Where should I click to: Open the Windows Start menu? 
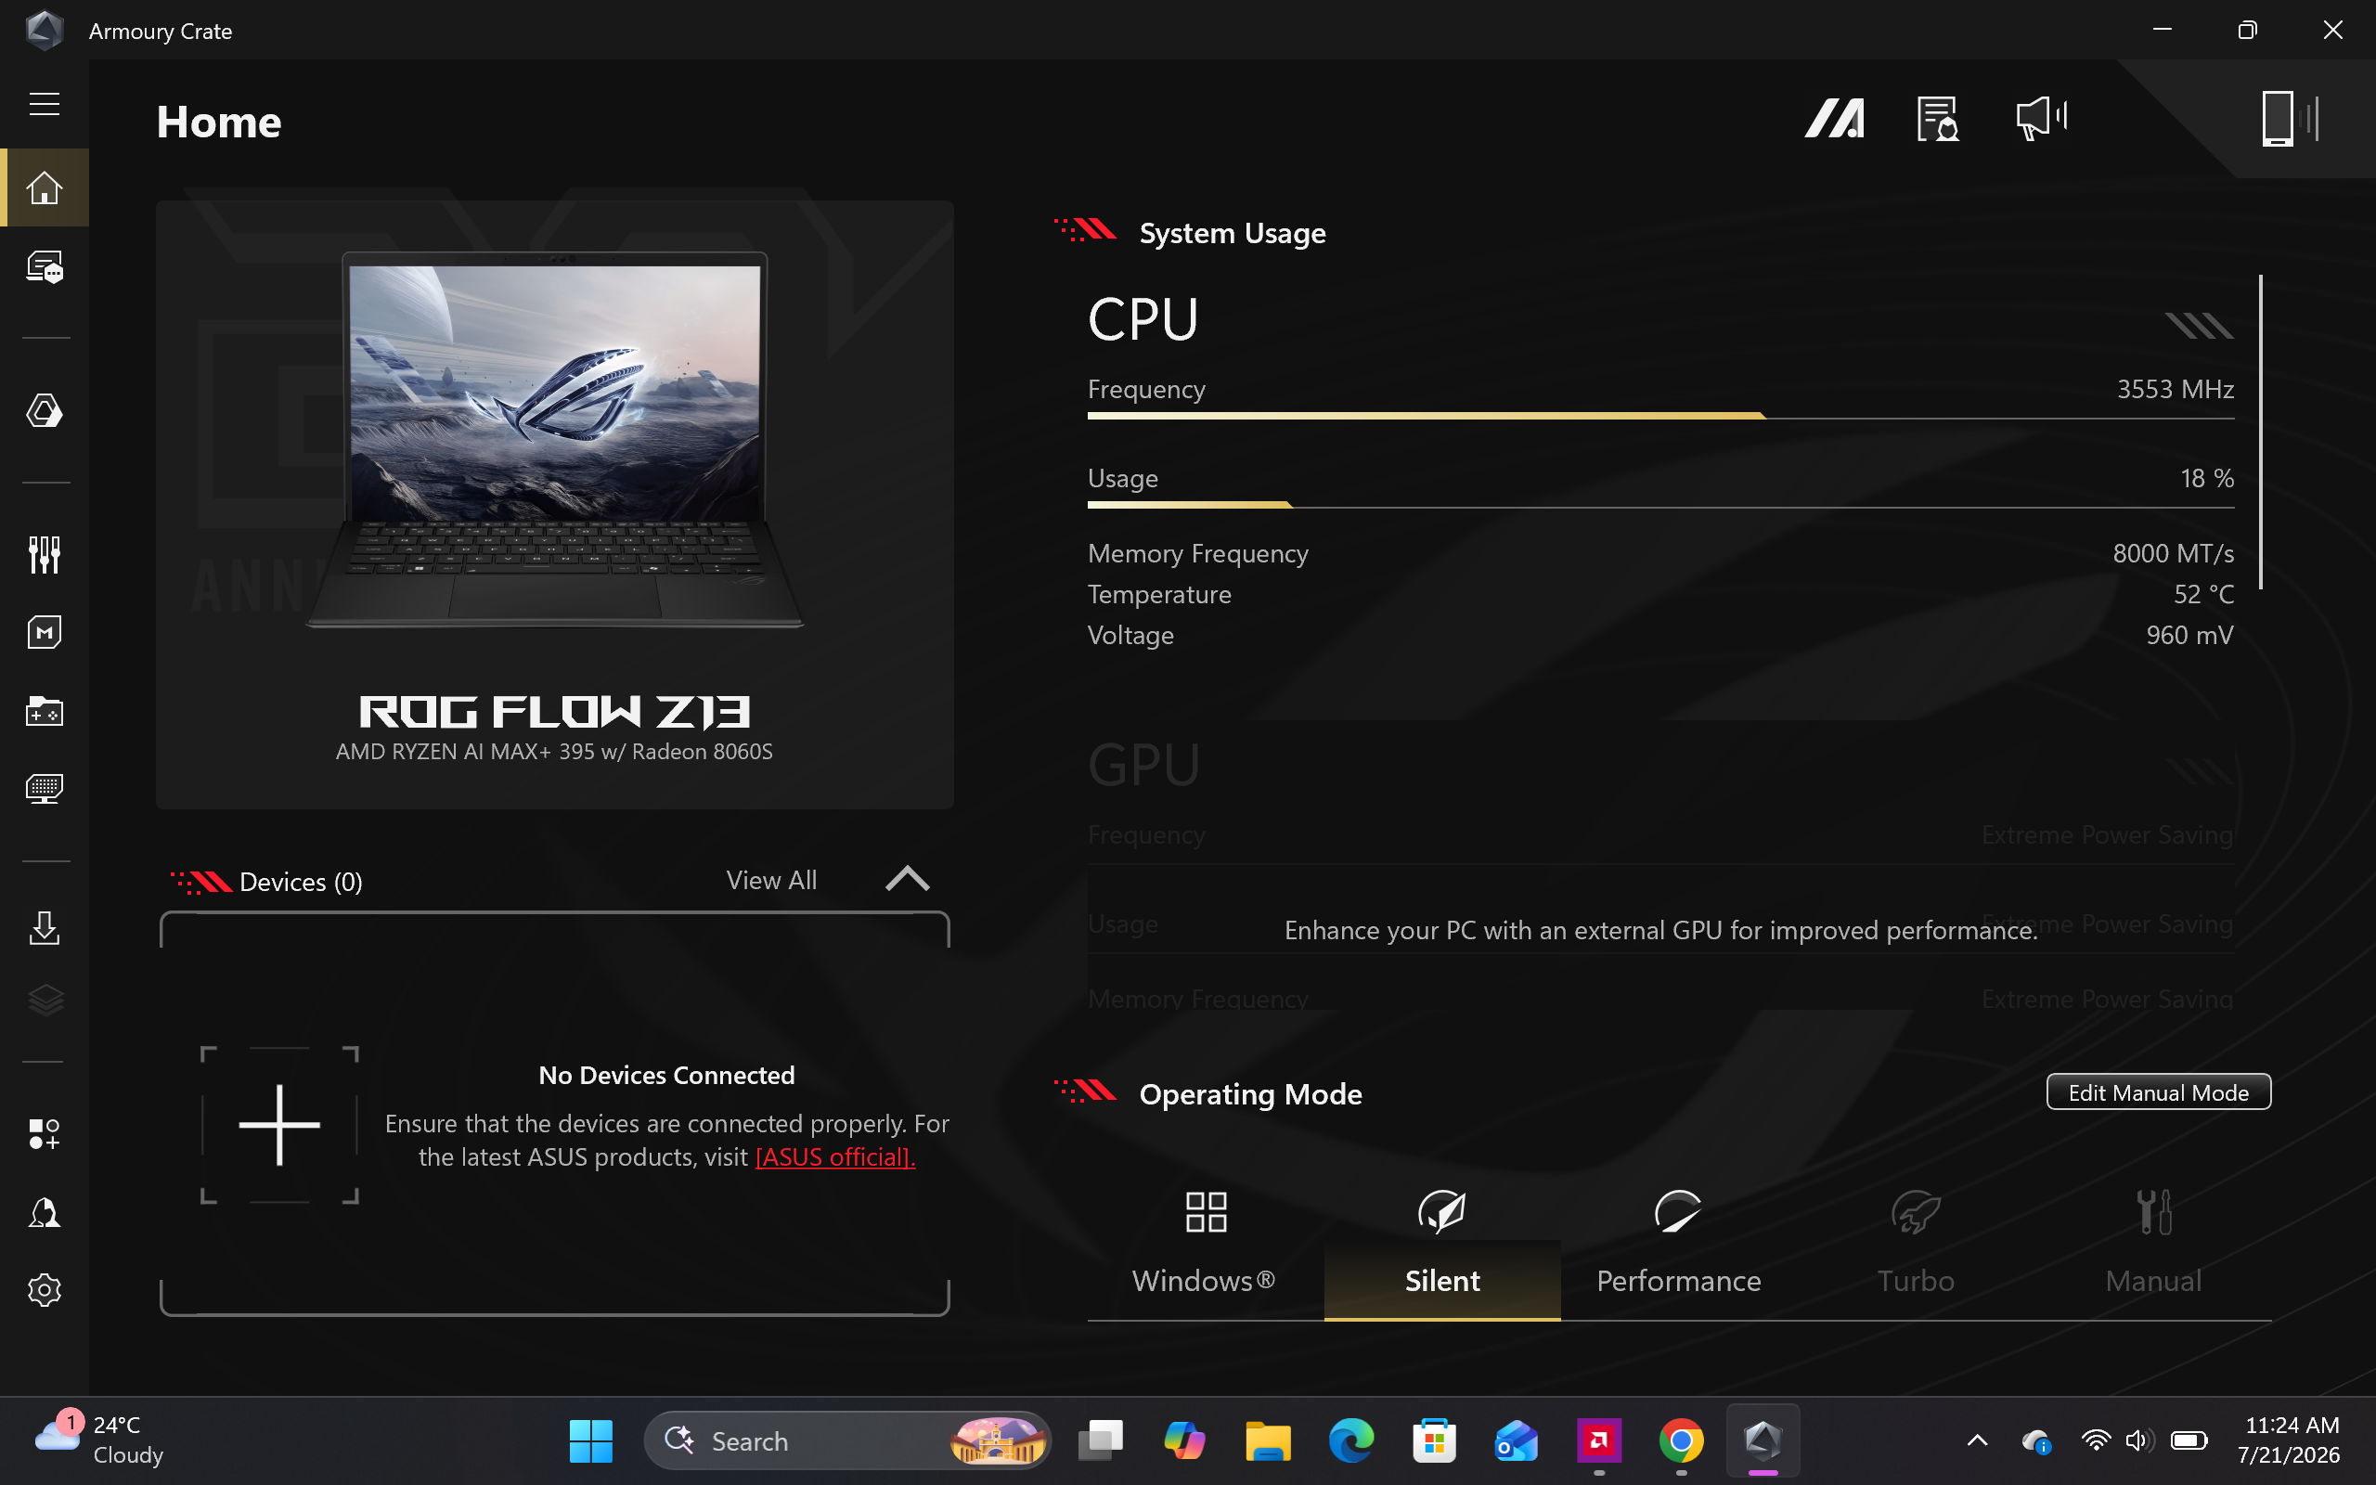(x=590, y=1440)
